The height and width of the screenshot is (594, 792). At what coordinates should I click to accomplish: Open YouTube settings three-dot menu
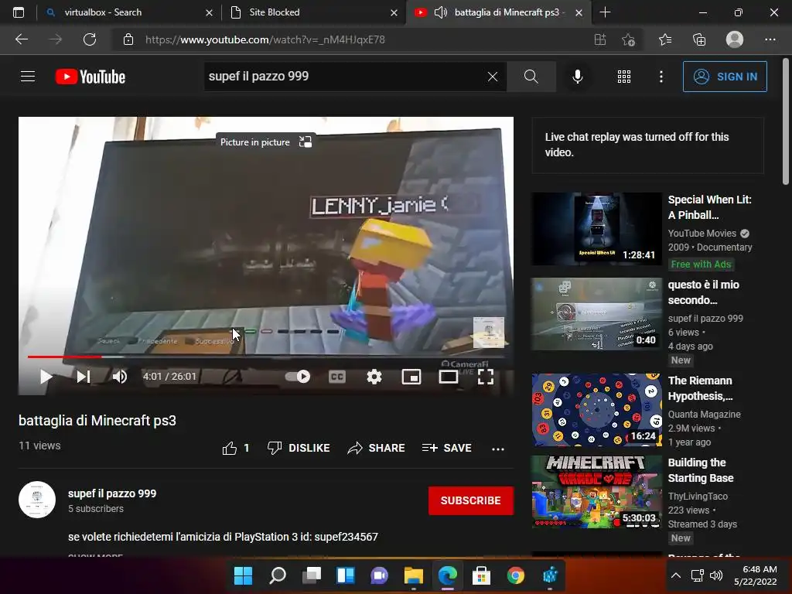coord(661,77)
